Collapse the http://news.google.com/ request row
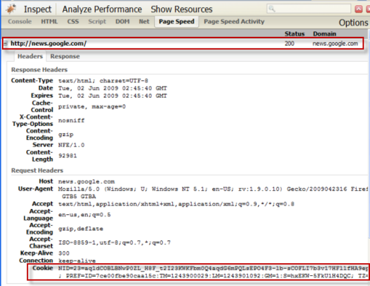Viewport: 370px width, 286px height. click(x=6, y=43)
